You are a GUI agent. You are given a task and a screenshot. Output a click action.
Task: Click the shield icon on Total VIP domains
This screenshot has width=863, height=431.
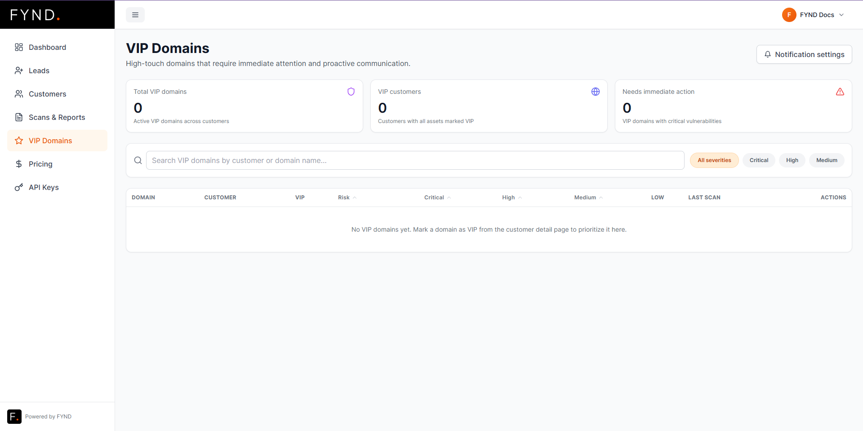tap(351, 92)
